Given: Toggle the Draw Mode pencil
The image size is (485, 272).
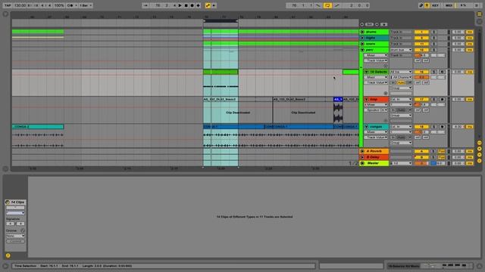Looking at the screenshot, I should [421, 5].
